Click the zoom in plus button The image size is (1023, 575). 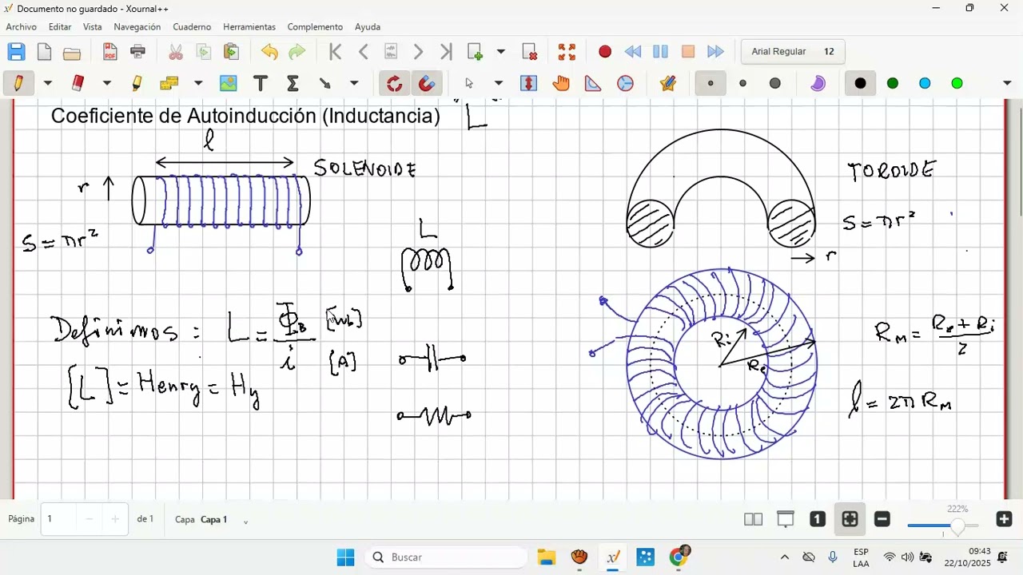[x=1005, y=519]
